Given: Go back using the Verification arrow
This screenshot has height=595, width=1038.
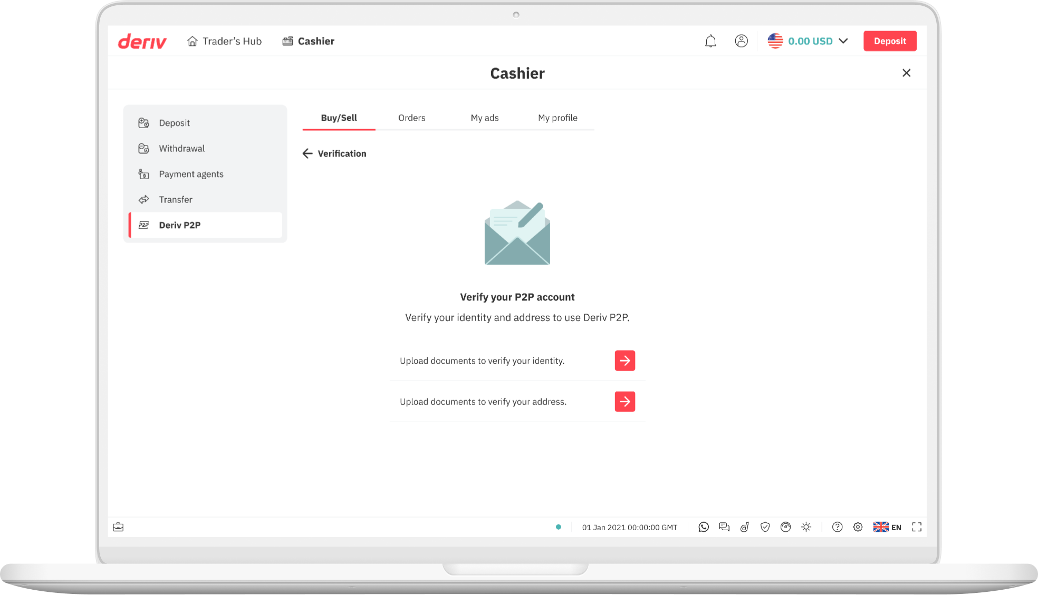Looking at the screenshot, I should pos(307,153).
